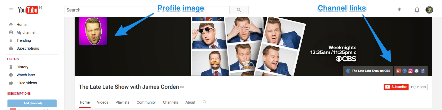This screenshot has width=442, height=110.
Task: Click the My channel person icon
Action: [11, 32]
